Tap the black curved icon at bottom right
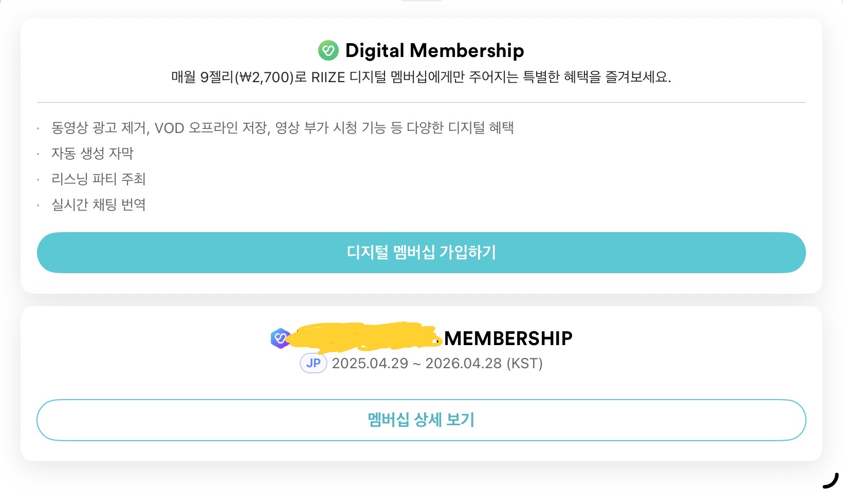 [x=830, y=482]
